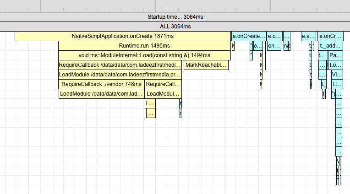Click LoadModule /data/data/com.lad... frame under ./vendor
Image resolution: width=350 pixels, height=194 pixels.
point(101,94)
